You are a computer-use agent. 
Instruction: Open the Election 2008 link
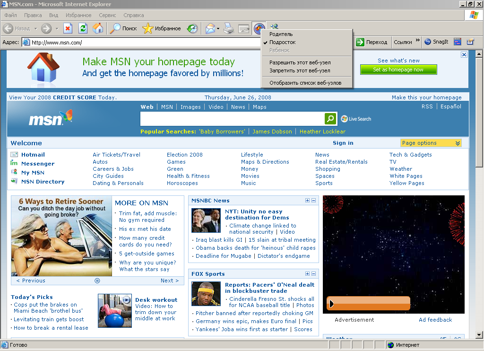point(185,155)
